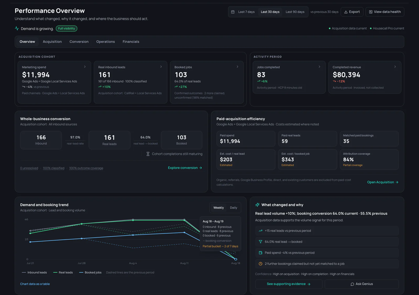Click the data health icon
The image size is (419, 295).
tap(371, 12)
